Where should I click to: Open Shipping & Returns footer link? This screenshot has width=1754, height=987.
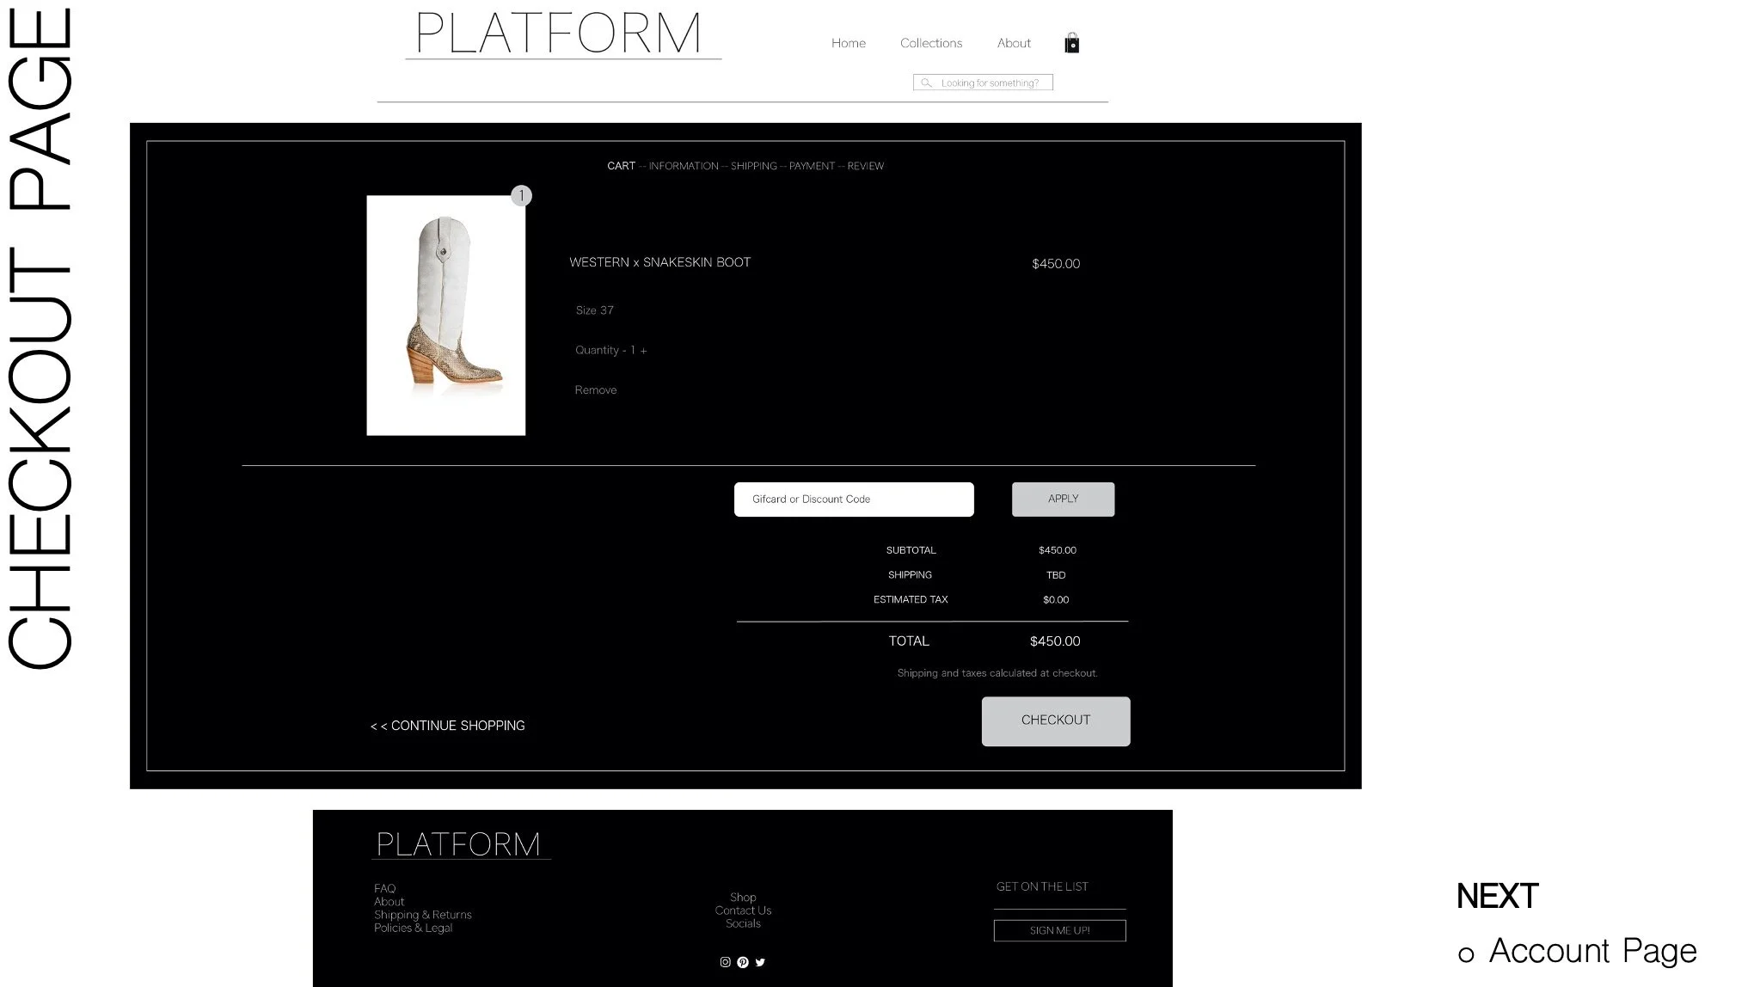pos(422,915)
